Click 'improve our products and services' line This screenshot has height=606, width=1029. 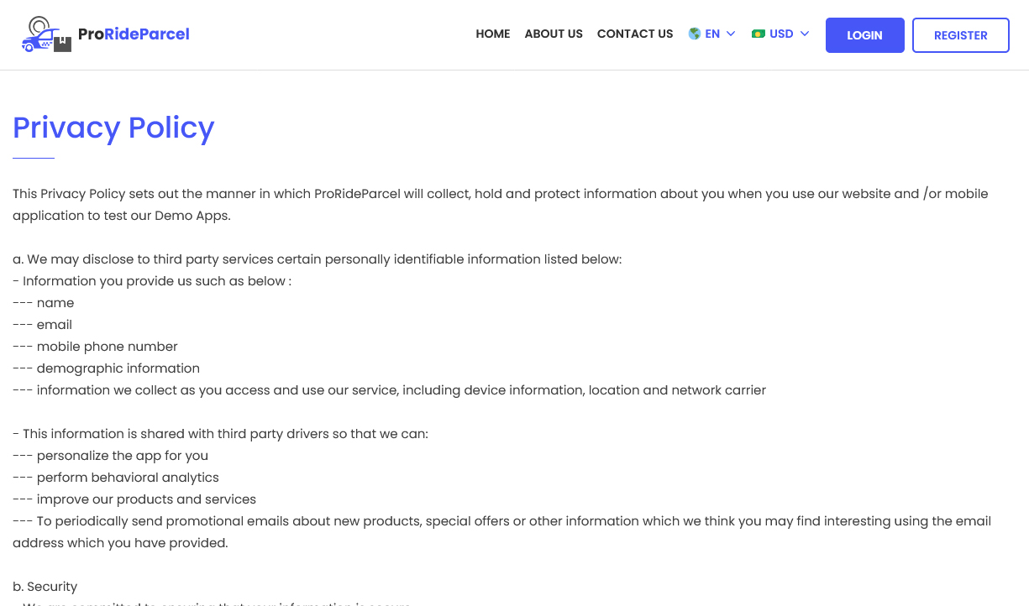[134, 499]
